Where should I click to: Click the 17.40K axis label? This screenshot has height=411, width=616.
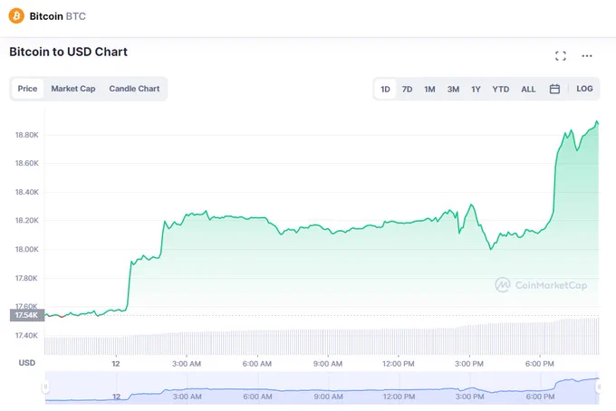[26, 335]
